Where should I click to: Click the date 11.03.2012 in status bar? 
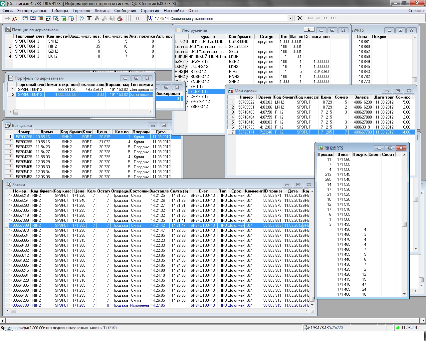410,328
